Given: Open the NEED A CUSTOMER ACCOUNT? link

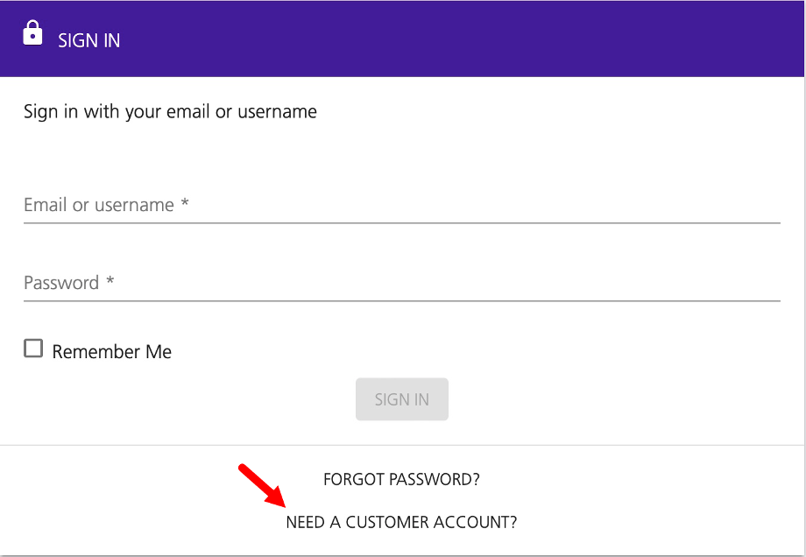Looking at the screenshot, I should pyautogui.click(x=401, y=522).
